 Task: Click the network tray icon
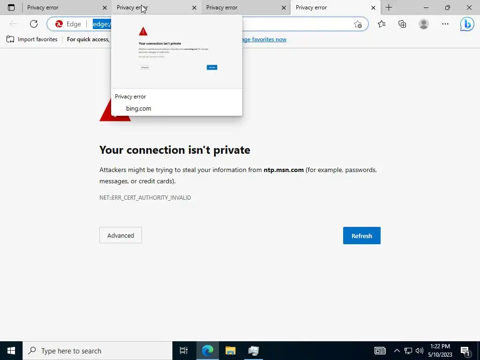click(408, 351)
